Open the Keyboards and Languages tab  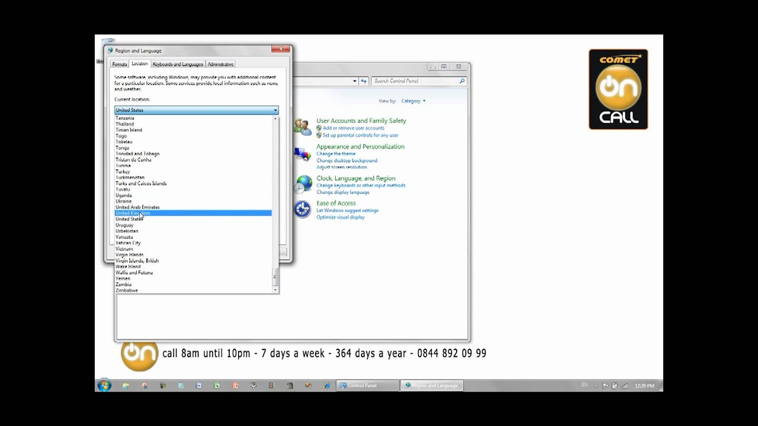point(178,64)
